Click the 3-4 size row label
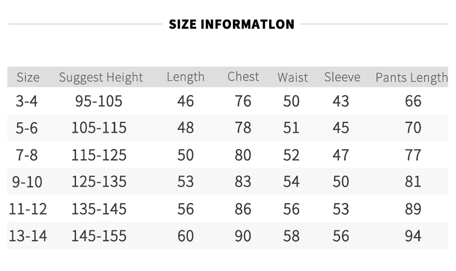456x271 pixels. (26, 101)
